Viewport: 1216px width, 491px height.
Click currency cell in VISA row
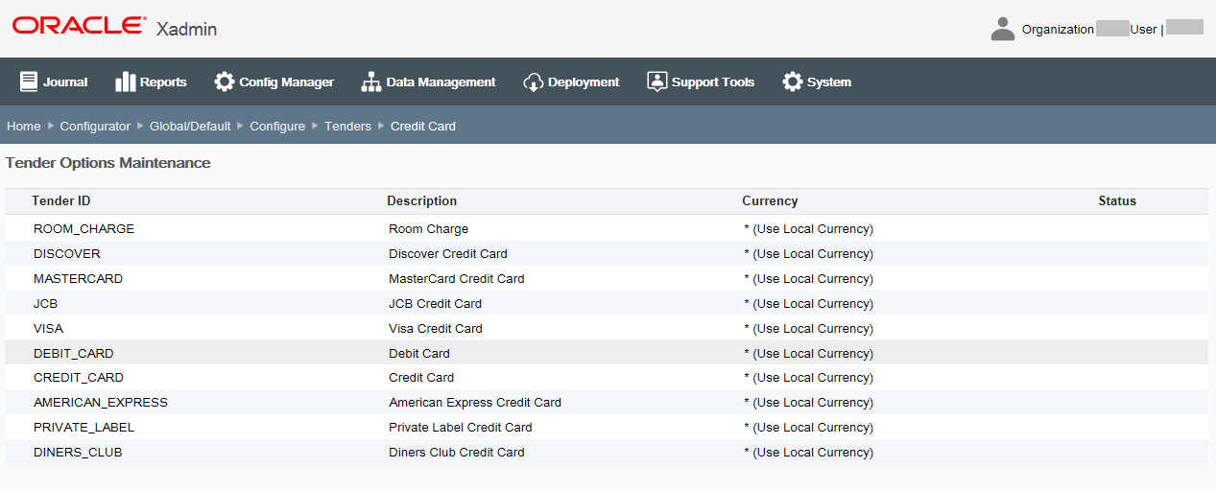click(x=808, y=329)
